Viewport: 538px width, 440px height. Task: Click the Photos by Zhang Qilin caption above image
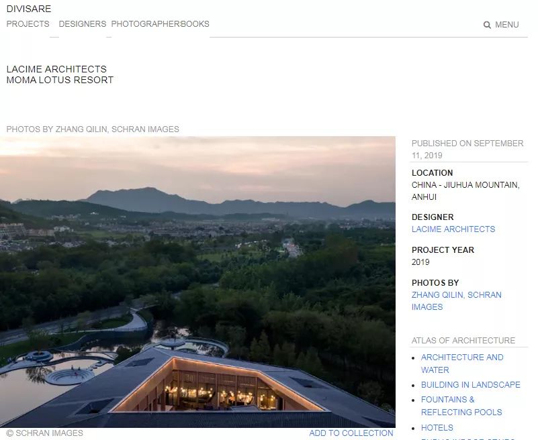(x=93, y=129)
